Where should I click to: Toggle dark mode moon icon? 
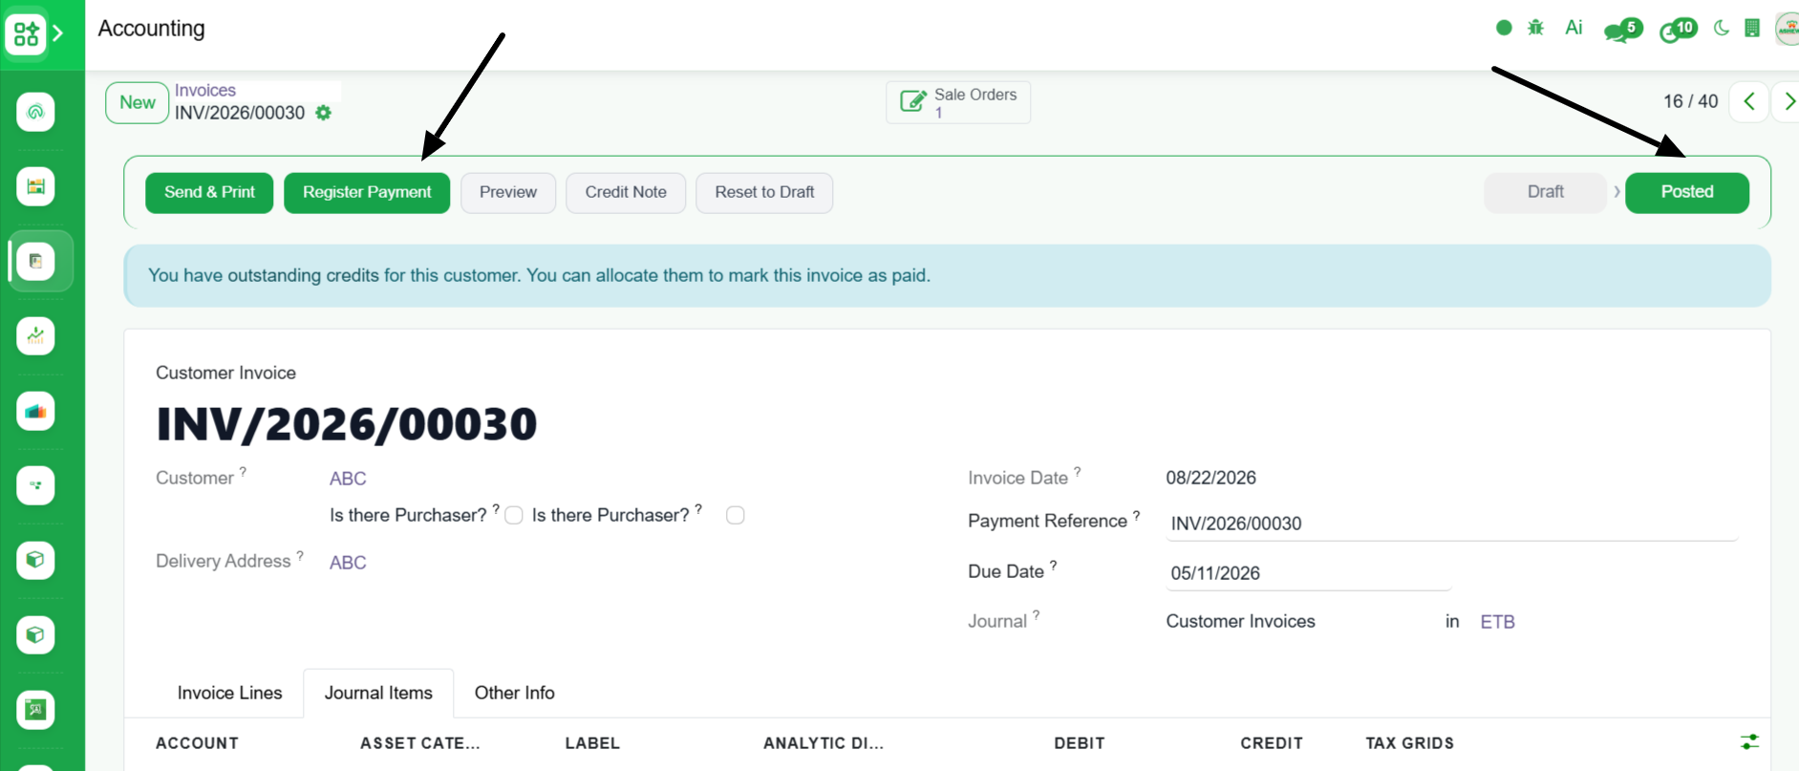pyautogui.click(x=1722, y=28)
